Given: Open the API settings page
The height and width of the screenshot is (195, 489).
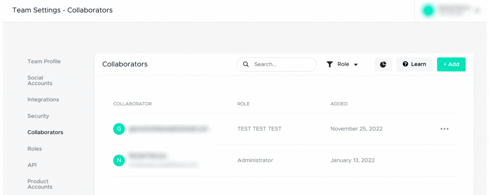Looking at the screenshot, I should tap(32, 165).
